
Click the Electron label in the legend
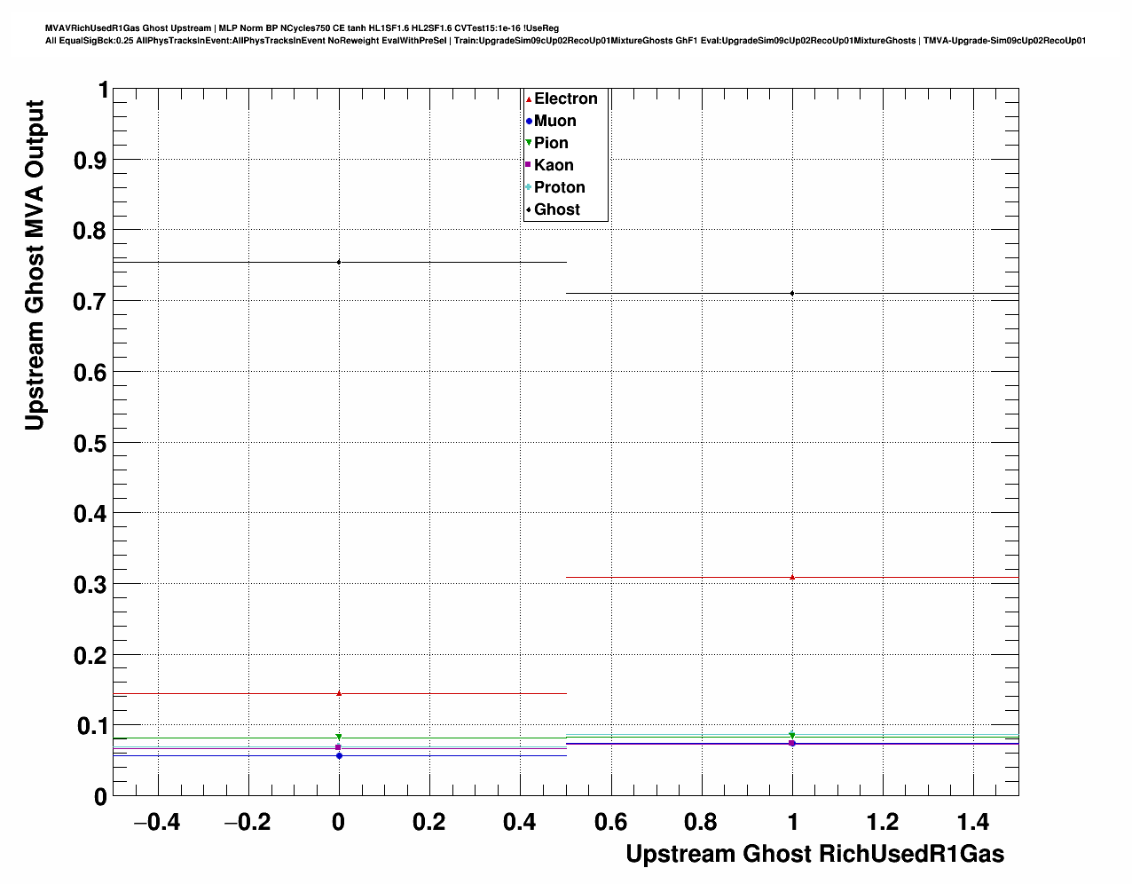coord(565,99)
